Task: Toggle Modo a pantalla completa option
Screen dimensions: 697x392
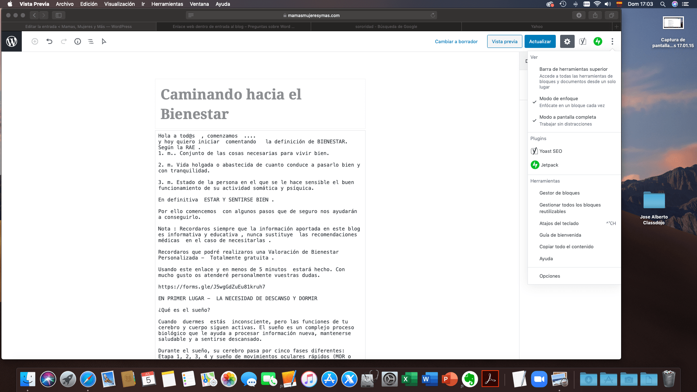Action: pyautogui.click(x=574, y=121)
